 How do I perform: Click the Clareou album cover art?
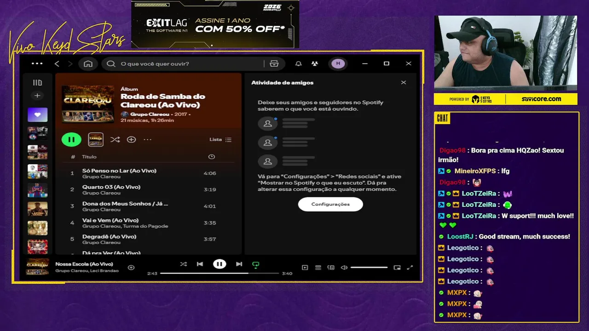pyautogui.click(x=88, y=104)
